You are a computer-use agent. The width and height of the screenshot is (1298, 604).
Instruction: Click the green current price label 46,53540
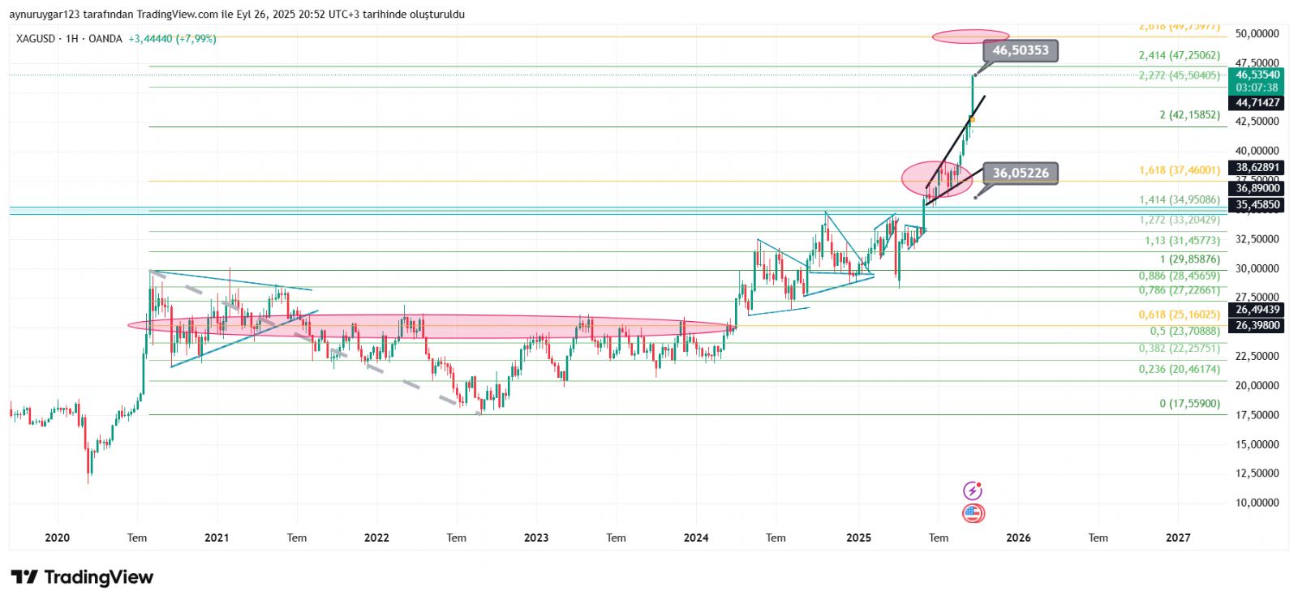click(x=1257, y=75)
